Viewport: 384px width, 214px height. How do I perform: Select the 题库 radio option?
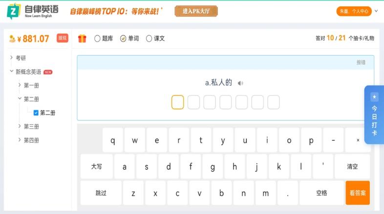(x=97, y=38)
